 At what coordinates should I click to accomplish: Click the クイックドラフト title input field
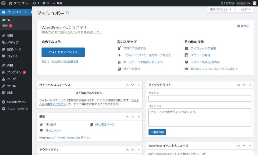(200, 99)
